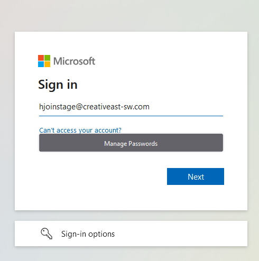Click the blue Next button
The height and width of the screenshot is (261, 259).
[196, 176]
